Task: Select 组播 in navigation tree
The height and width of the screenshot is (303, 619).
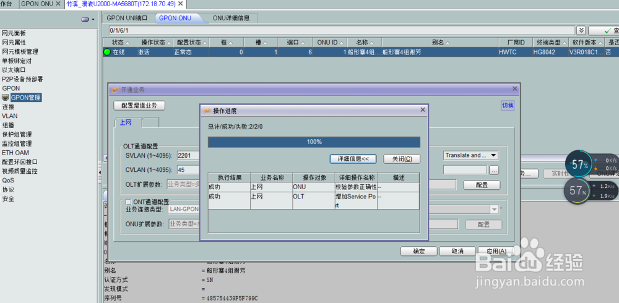Action: coord(8,125)
